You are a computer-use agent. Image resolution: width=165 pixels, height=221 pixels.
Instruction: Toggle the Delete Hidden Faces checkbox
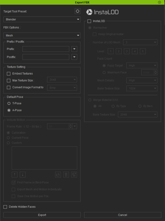click(5, 207)
